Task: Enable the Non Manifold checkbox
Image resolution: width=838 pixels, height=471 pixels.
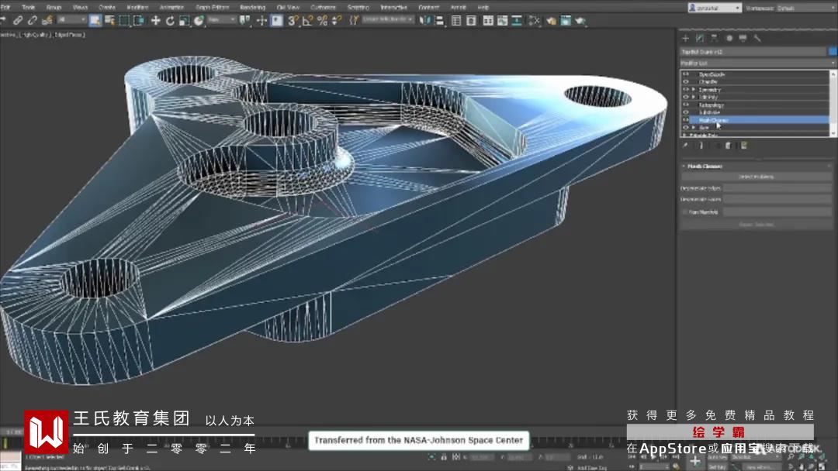Action: point(684,211)
